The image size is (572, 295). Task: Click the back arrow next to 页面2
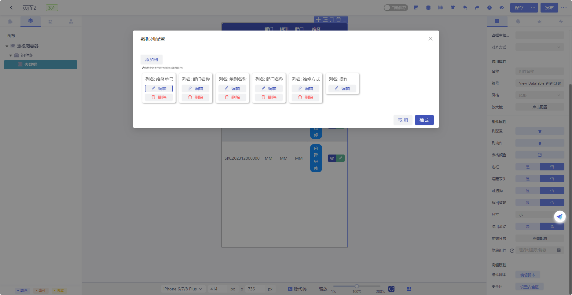click(11, 8)
